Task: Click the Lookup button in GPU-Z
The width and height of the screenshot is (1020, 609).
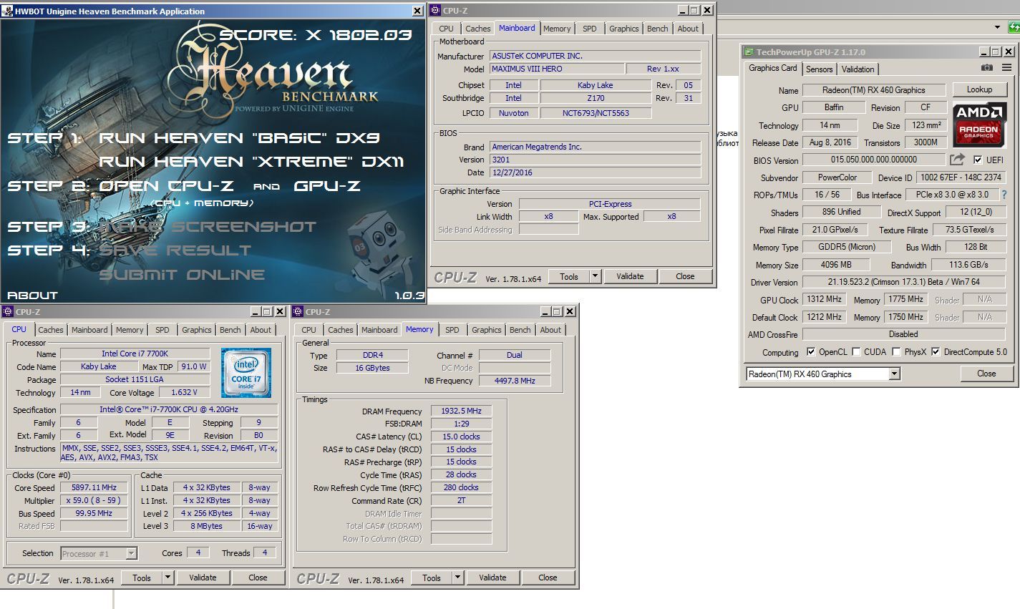Action: click(979, 89)
